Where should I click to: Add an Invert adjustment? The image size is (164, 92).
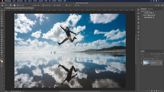coord(145,18)
